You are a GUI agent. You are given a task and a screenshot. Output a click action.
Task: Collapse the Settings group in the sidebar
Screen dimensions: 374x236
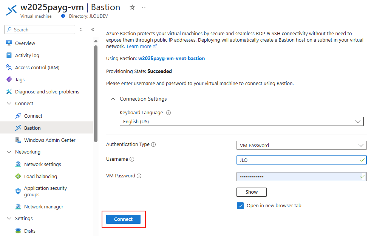tap(9, 218)
